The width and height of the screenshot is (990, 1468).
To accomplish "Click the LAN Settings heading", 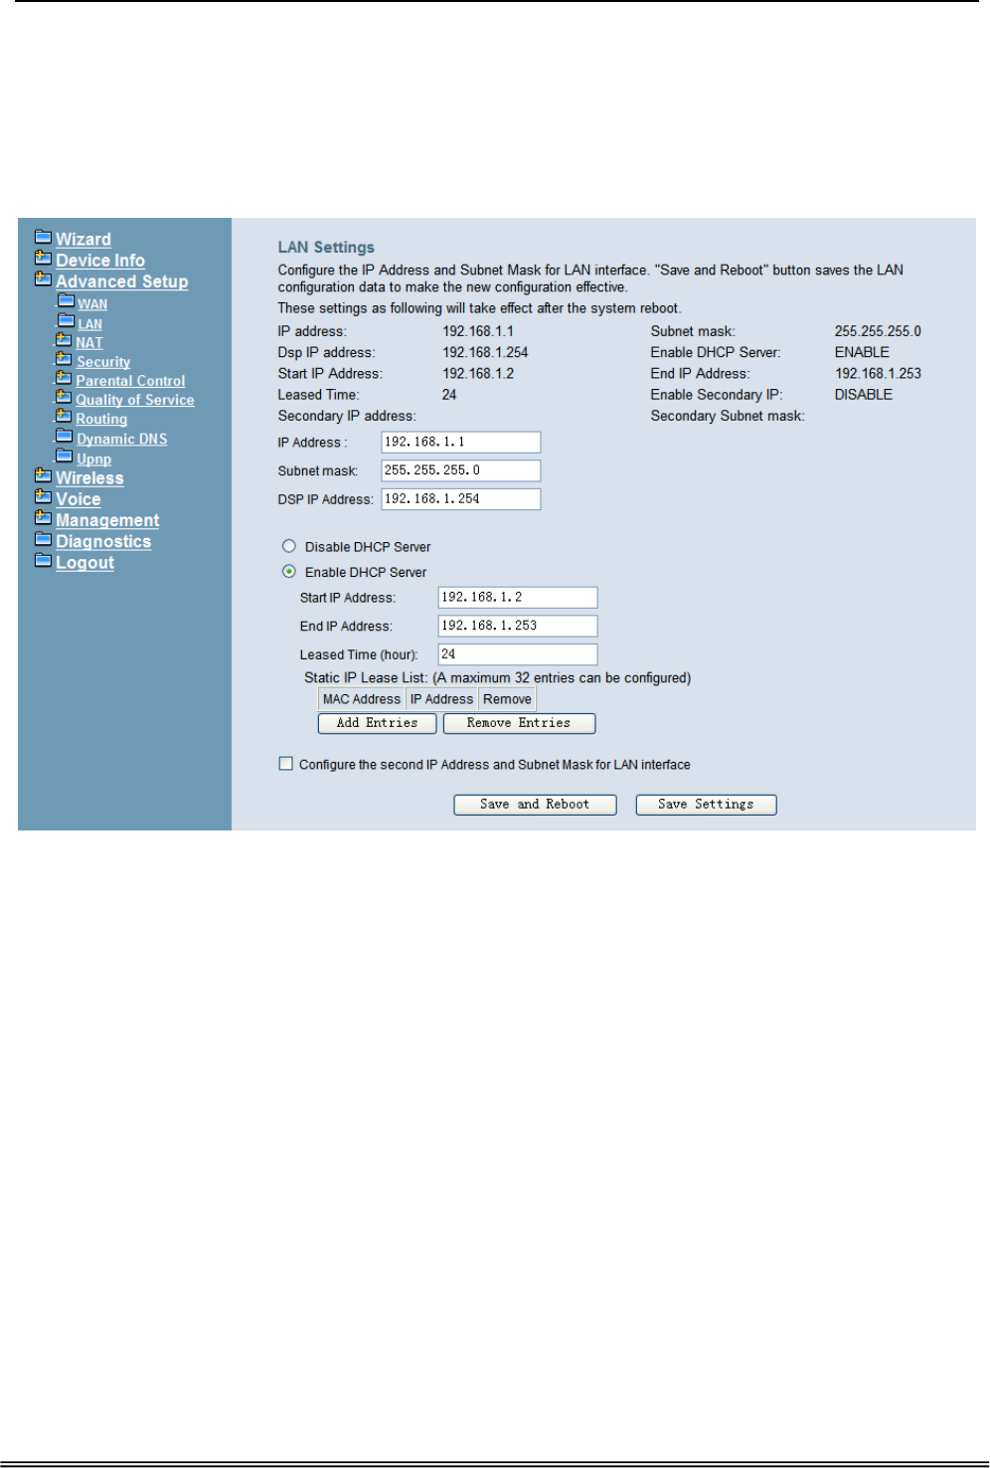I will (x=326, y=248).
